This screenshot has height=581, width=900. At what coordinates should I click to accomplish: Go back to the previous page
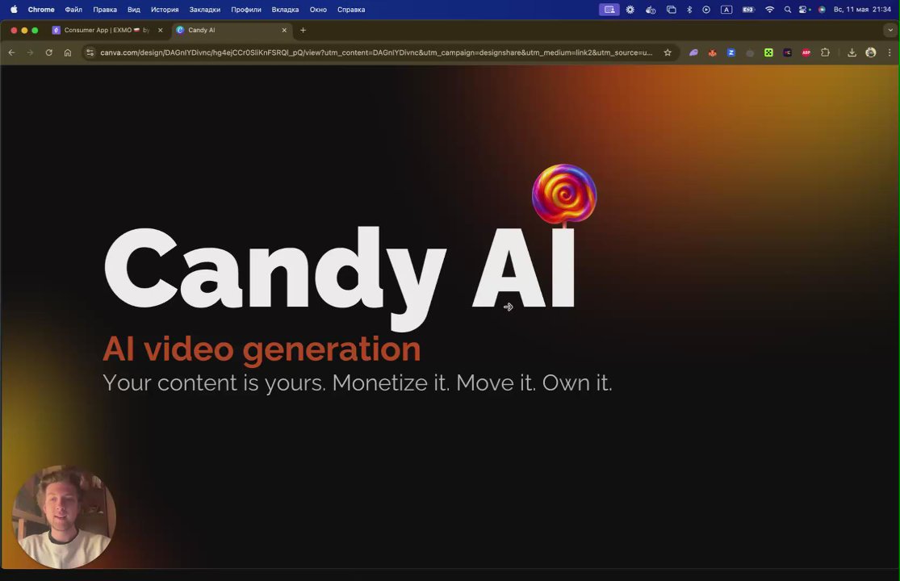click(11, 52)
